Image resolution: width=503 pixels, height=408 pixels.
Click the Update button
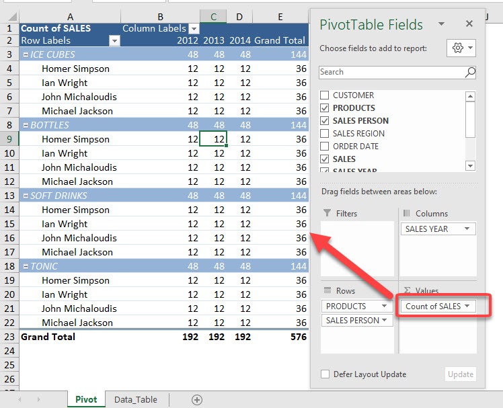(x=461, y=374)
